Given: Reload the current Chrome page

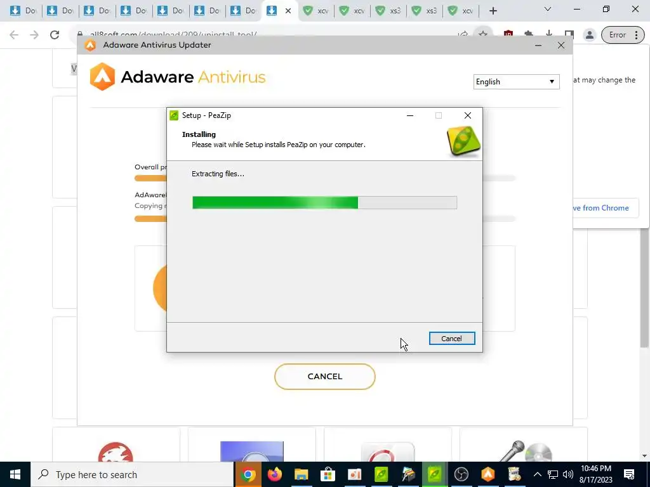Looking at the screenshot, I should click(x=55, y=35).
